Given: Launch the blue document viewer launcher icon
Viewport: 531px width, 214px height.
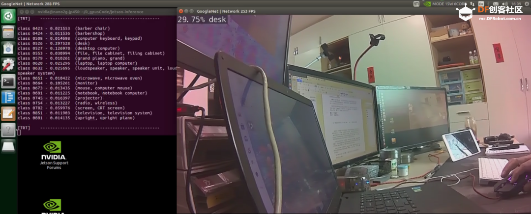Looking at the screenshot, I should (8, 97).
